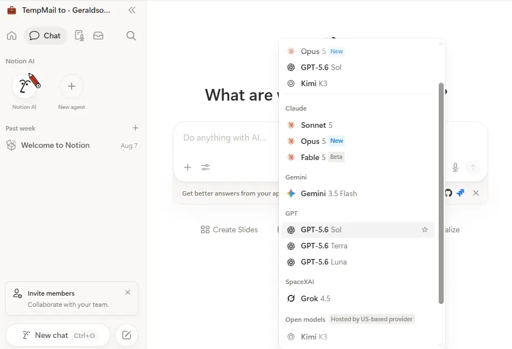Image resolution: width=512 pixels, height=349 pixels.
Task: Click the Hosted by US-based provider badge
Action: [372, 319]
